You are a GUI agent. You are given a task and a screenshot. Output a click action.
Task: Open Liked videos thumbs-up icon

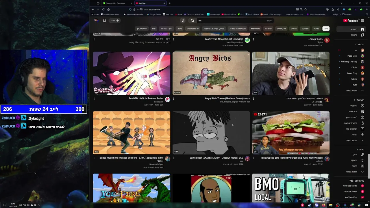tap(362, 123)
